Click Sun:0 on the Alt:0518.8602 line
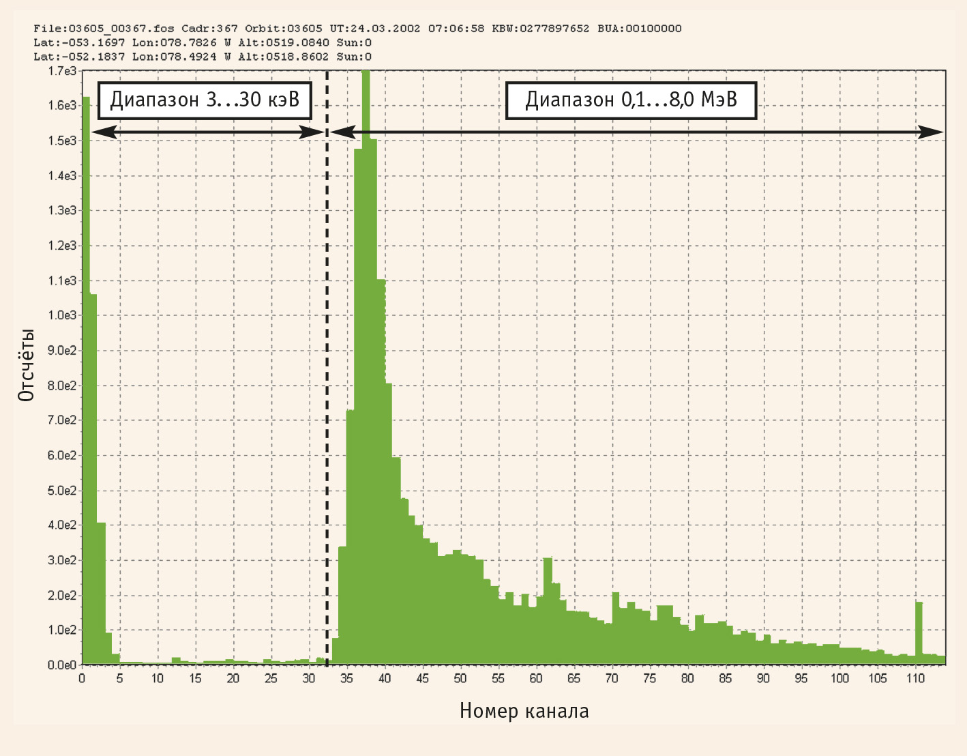Image resolution: width=967 pixels, height=756 pixels. [354, 57]
